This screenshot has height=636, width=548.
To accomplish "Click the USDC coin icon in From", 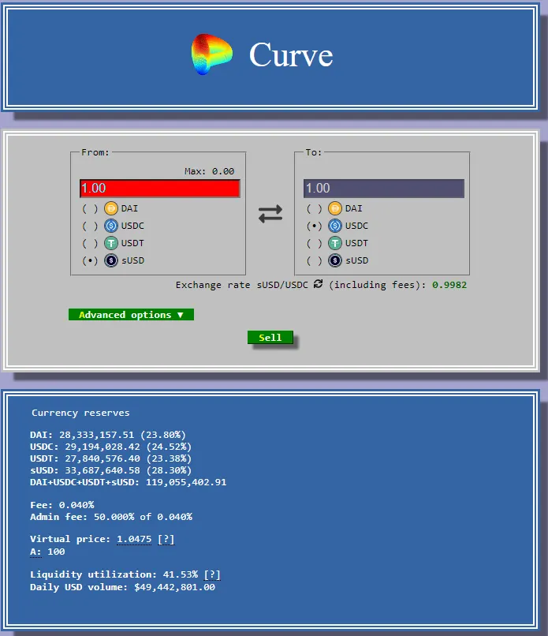I will (110, 226).
